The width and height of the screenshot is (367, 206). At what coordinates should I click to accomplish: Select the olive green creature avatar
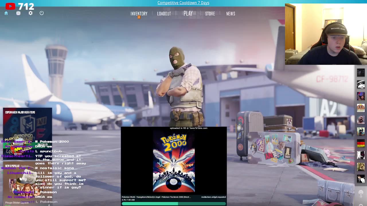[x=361, y=167]
